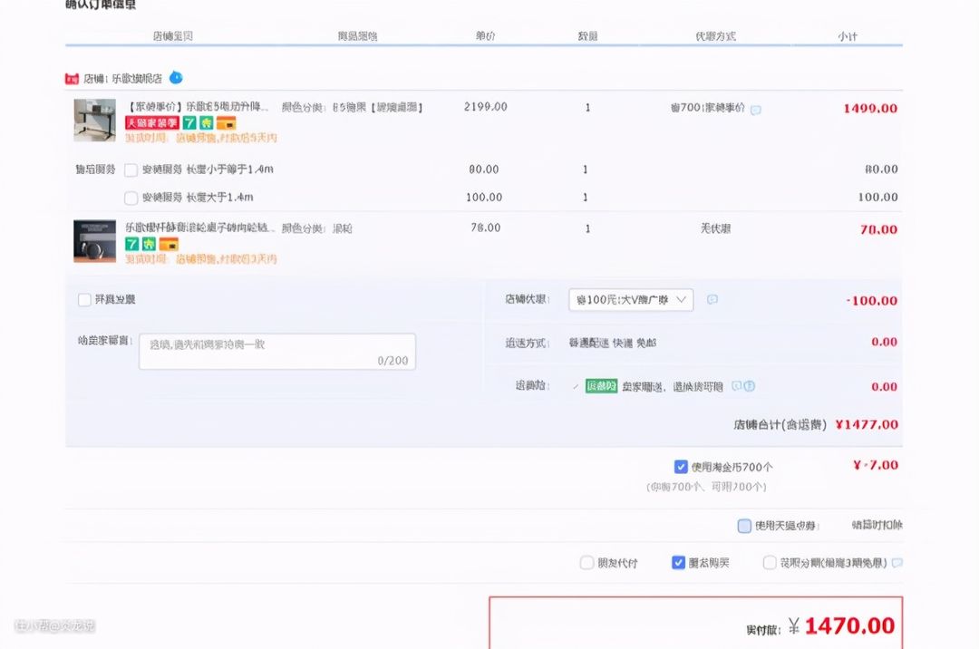Uncheck the use 700 Tao coins option
Image resolution: width=979 pixels, height=649 pixels.
coord(681,467)
